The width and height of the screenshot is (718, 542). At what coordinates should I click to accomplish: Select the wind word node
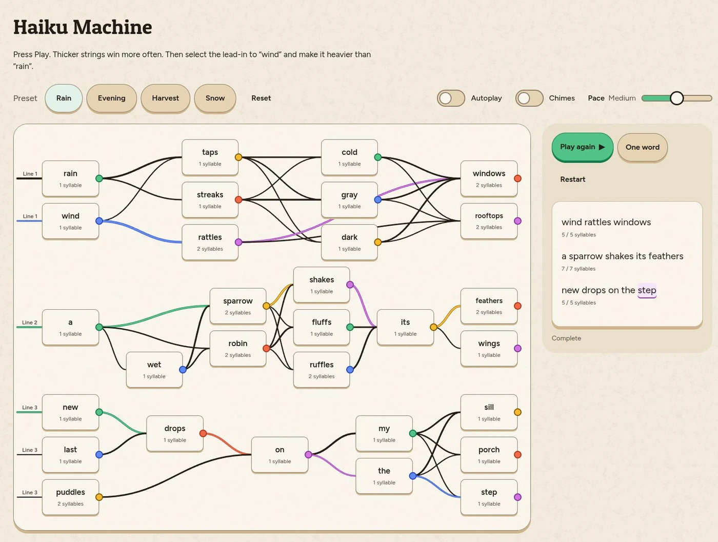pos(70,221)
